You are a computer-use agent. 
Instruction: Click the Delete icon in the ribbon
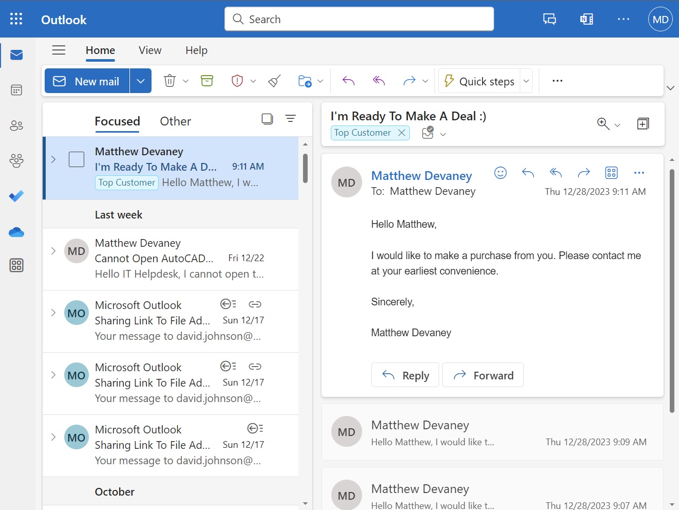pyautogui.click(x=169, y=80)
